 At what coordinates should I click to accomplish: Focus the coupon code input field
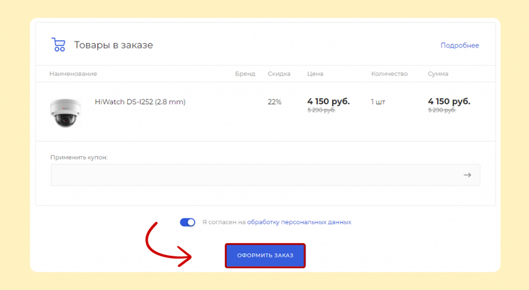253,175
